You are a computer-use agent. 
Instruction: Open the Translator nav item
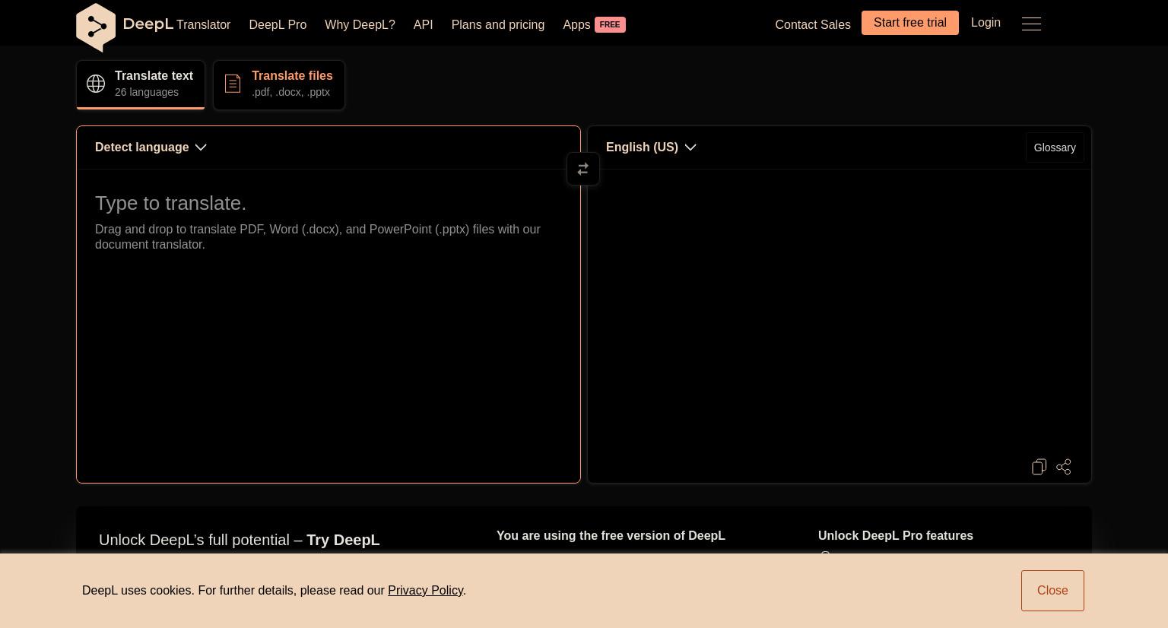(203, 25)
